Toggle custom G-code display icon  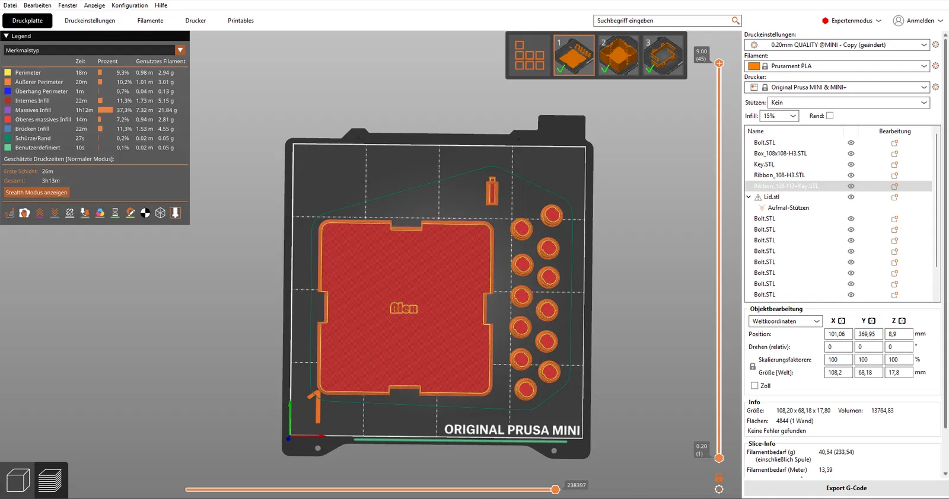(x=130, y=213)
